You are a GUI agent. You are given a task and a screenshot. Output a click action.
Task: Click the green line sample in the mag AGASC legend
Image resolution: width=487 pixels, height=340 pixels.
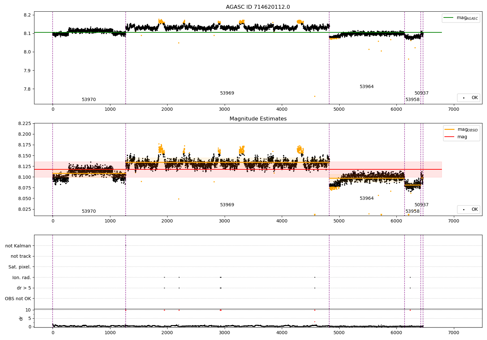coord(448,18)
